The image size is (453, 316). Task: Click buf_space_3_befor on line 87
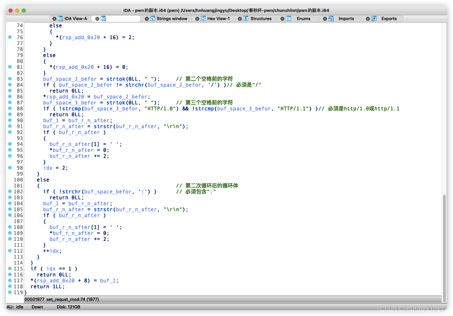(x=70, y=103)
